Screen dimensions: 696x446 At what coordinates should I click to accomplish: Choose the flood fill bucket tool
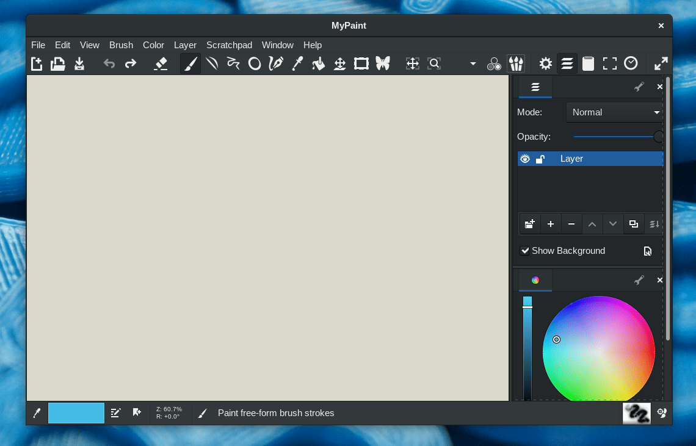[319, 63]
